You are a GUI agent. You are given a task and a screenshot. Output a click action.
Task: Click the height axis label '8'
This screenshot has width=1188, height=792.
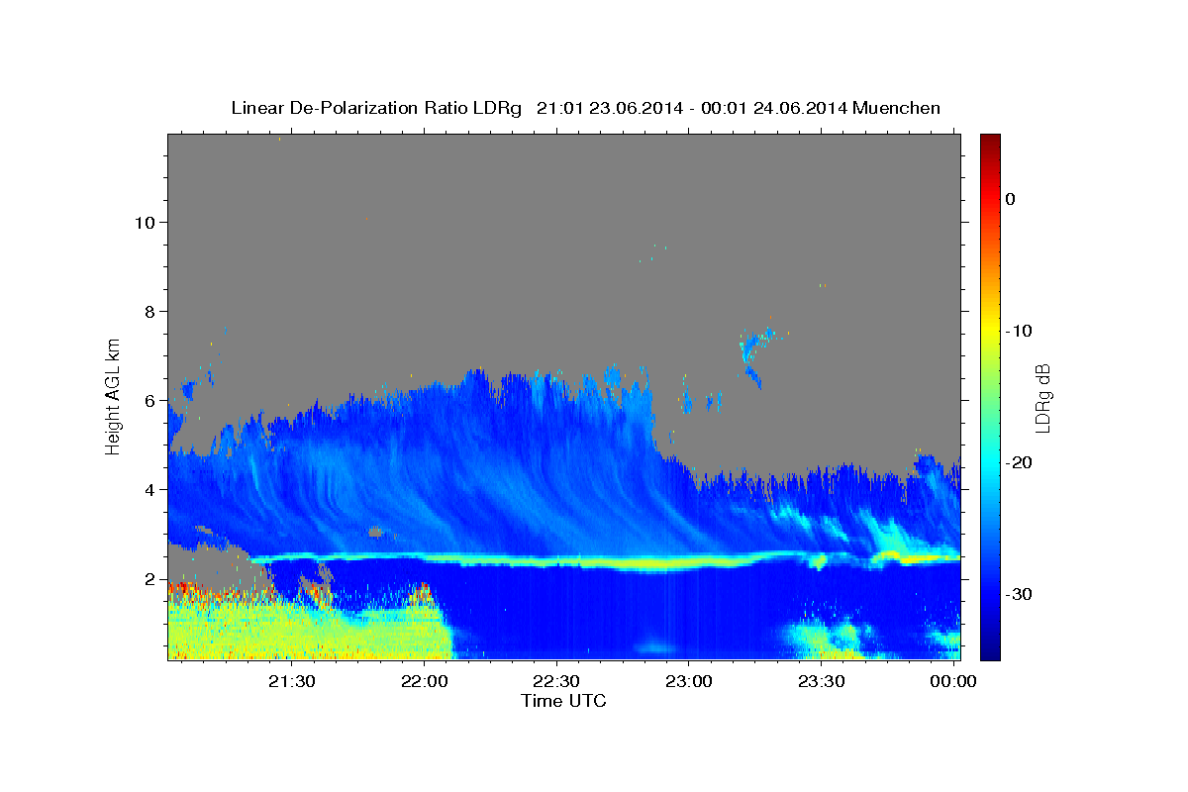[148, 311]
